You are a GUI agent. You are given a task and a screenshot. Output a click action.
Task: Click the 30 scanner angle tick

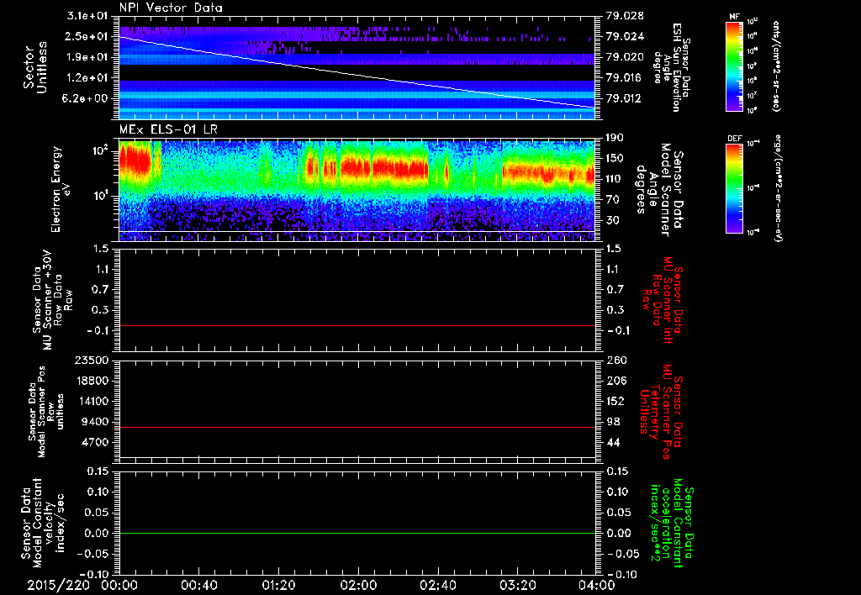tap(613, 221)
